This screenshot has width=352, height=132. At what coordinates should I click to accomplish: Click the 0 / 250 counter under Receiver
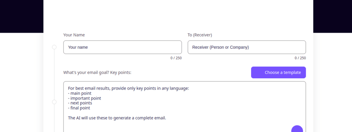(x=300, y=58)
